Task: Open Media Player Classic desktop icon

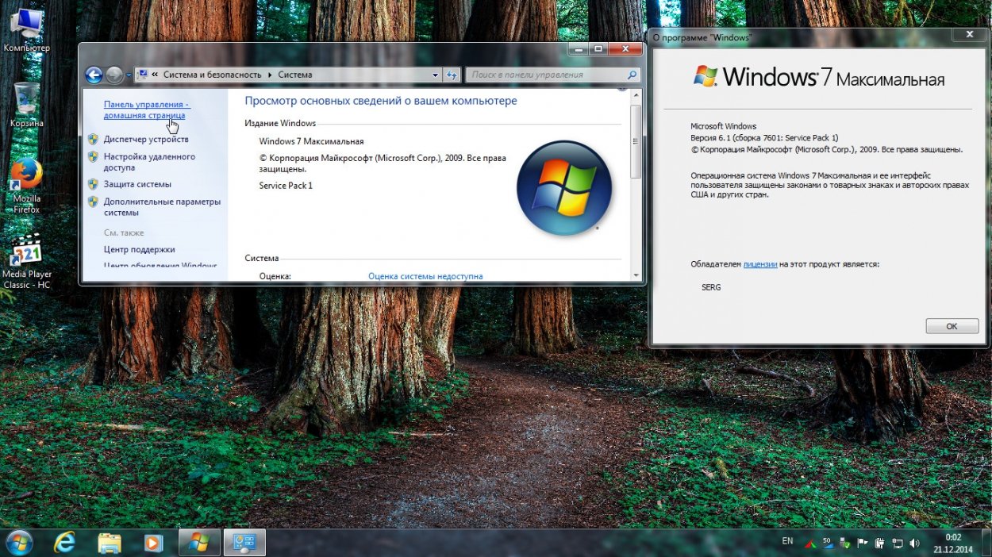Action: [x=26, y=252]
